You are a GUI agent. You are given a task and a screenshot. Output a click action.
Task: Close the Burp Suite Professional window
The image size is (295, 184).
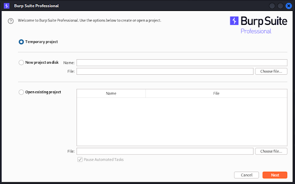point(289,6)
